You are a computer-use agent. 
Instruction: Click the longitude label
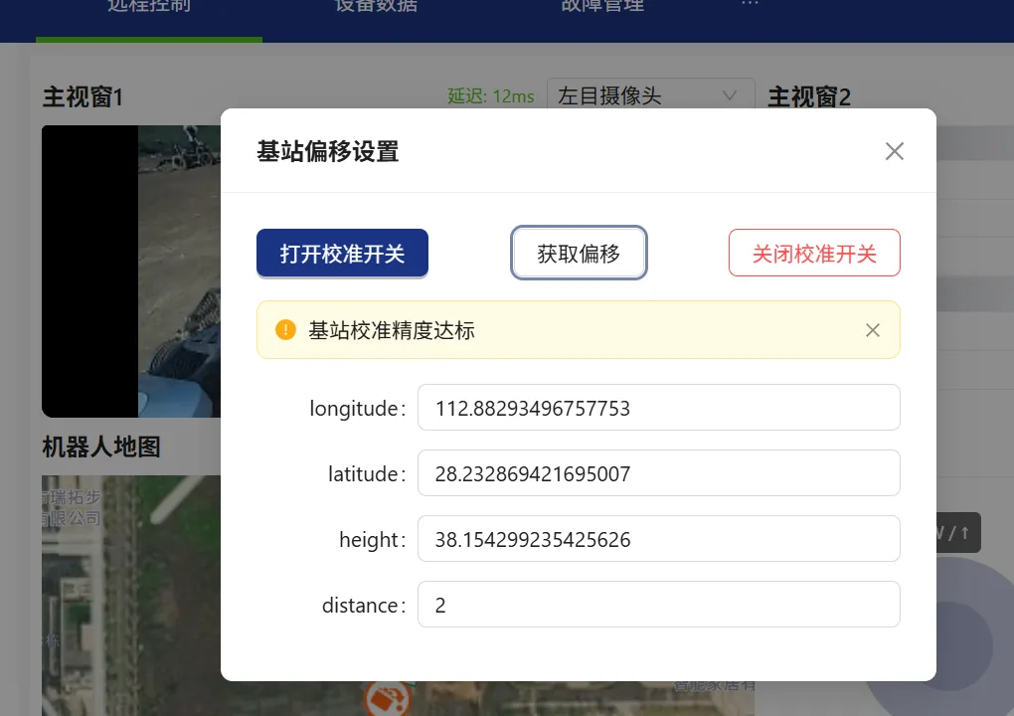[358, 408]
